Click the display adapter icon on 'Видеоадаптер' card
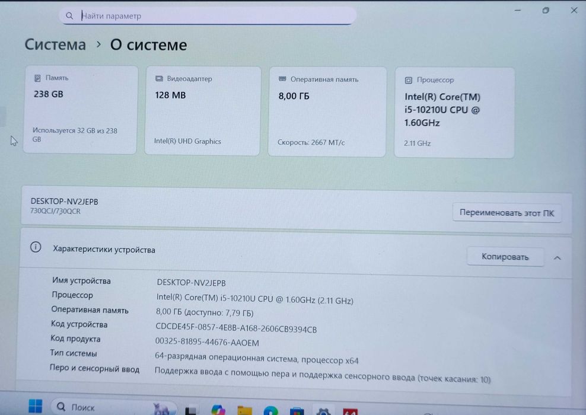 point(159,78)
